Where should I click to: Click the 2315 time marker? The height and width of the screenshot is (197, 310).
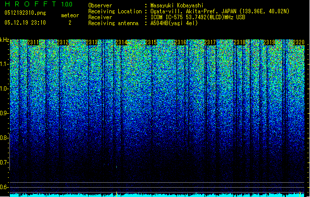pyautogui.click(x=151, y=42)
